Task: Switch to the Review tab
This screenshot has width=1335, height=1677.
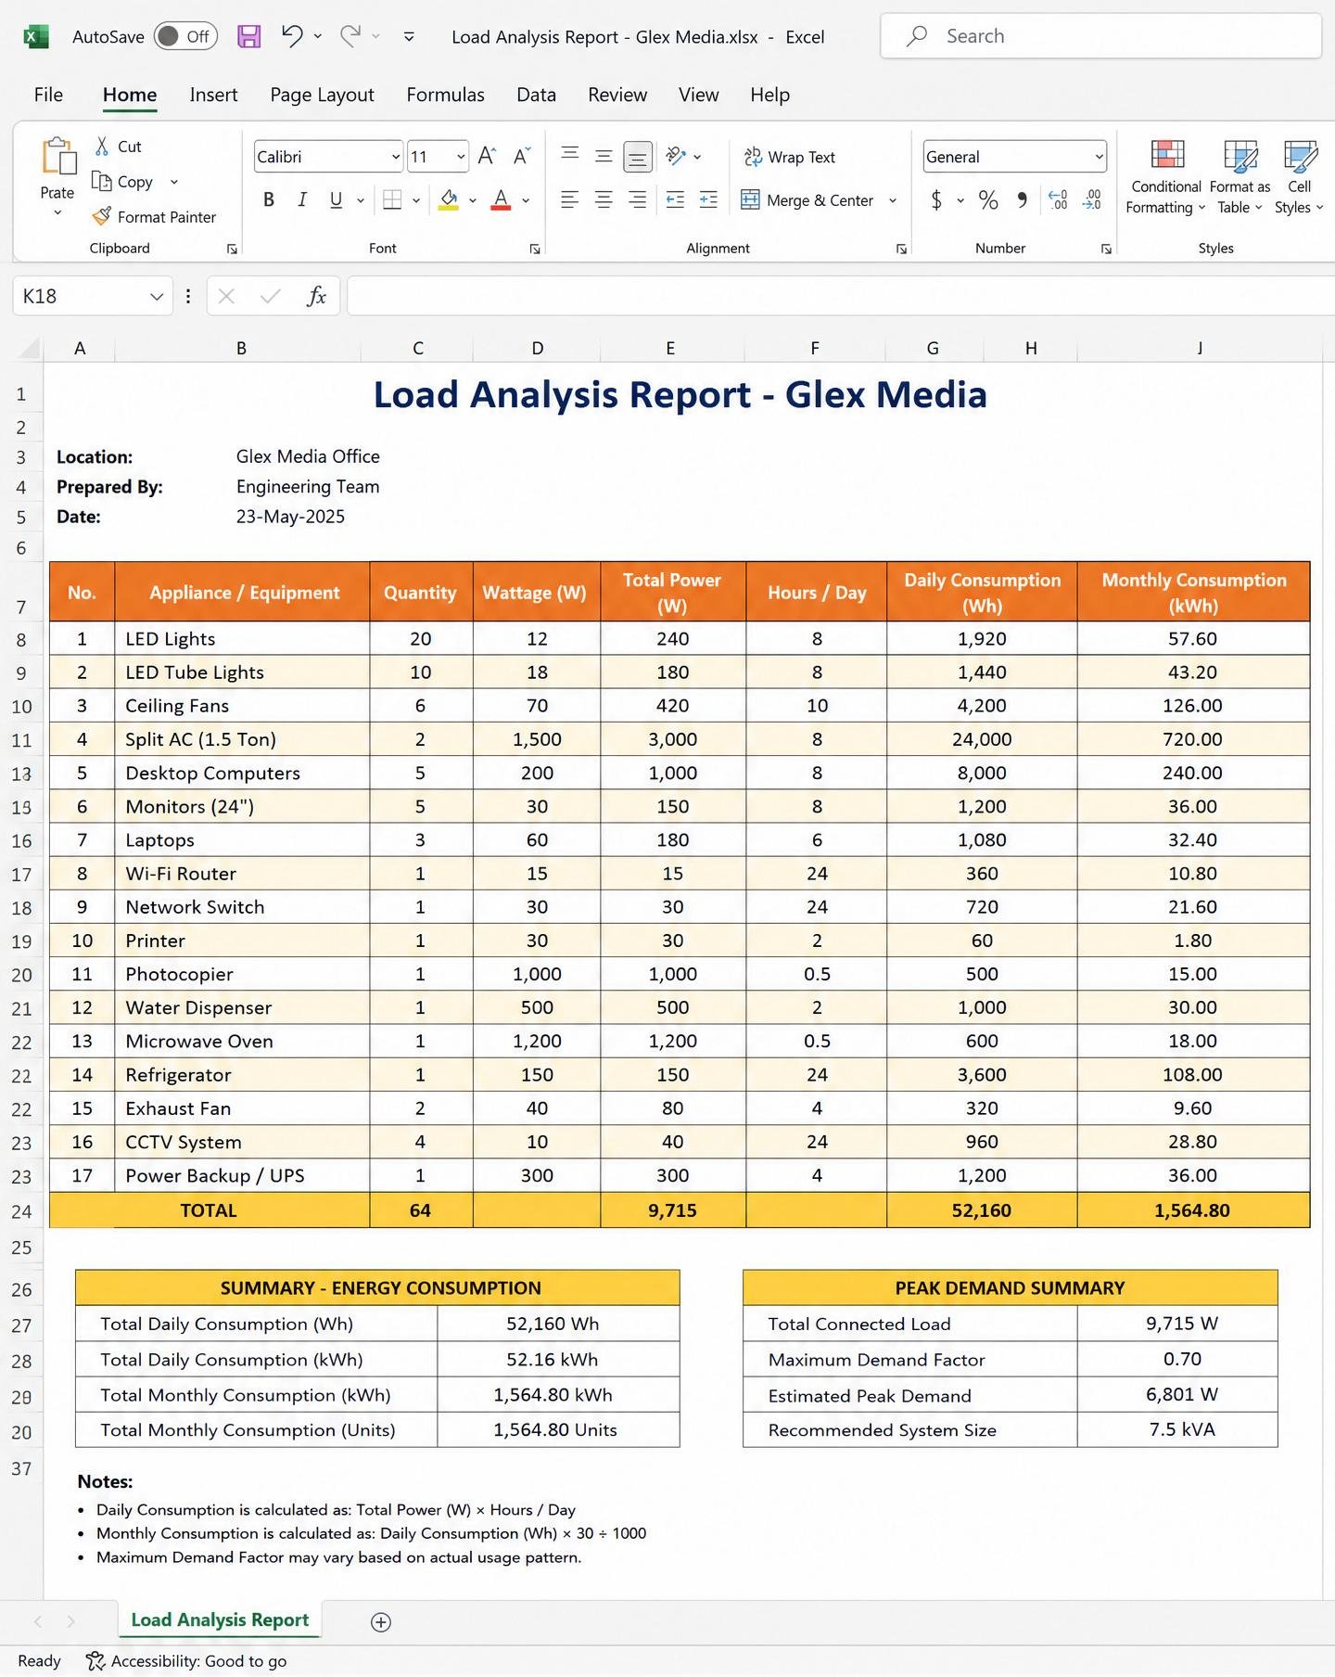Action: 617,95
